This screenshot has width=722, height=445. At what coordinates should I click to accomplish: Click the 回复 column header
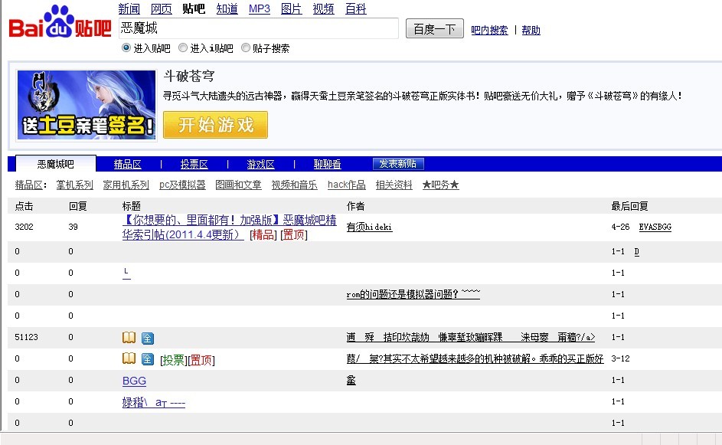[78, 206]
